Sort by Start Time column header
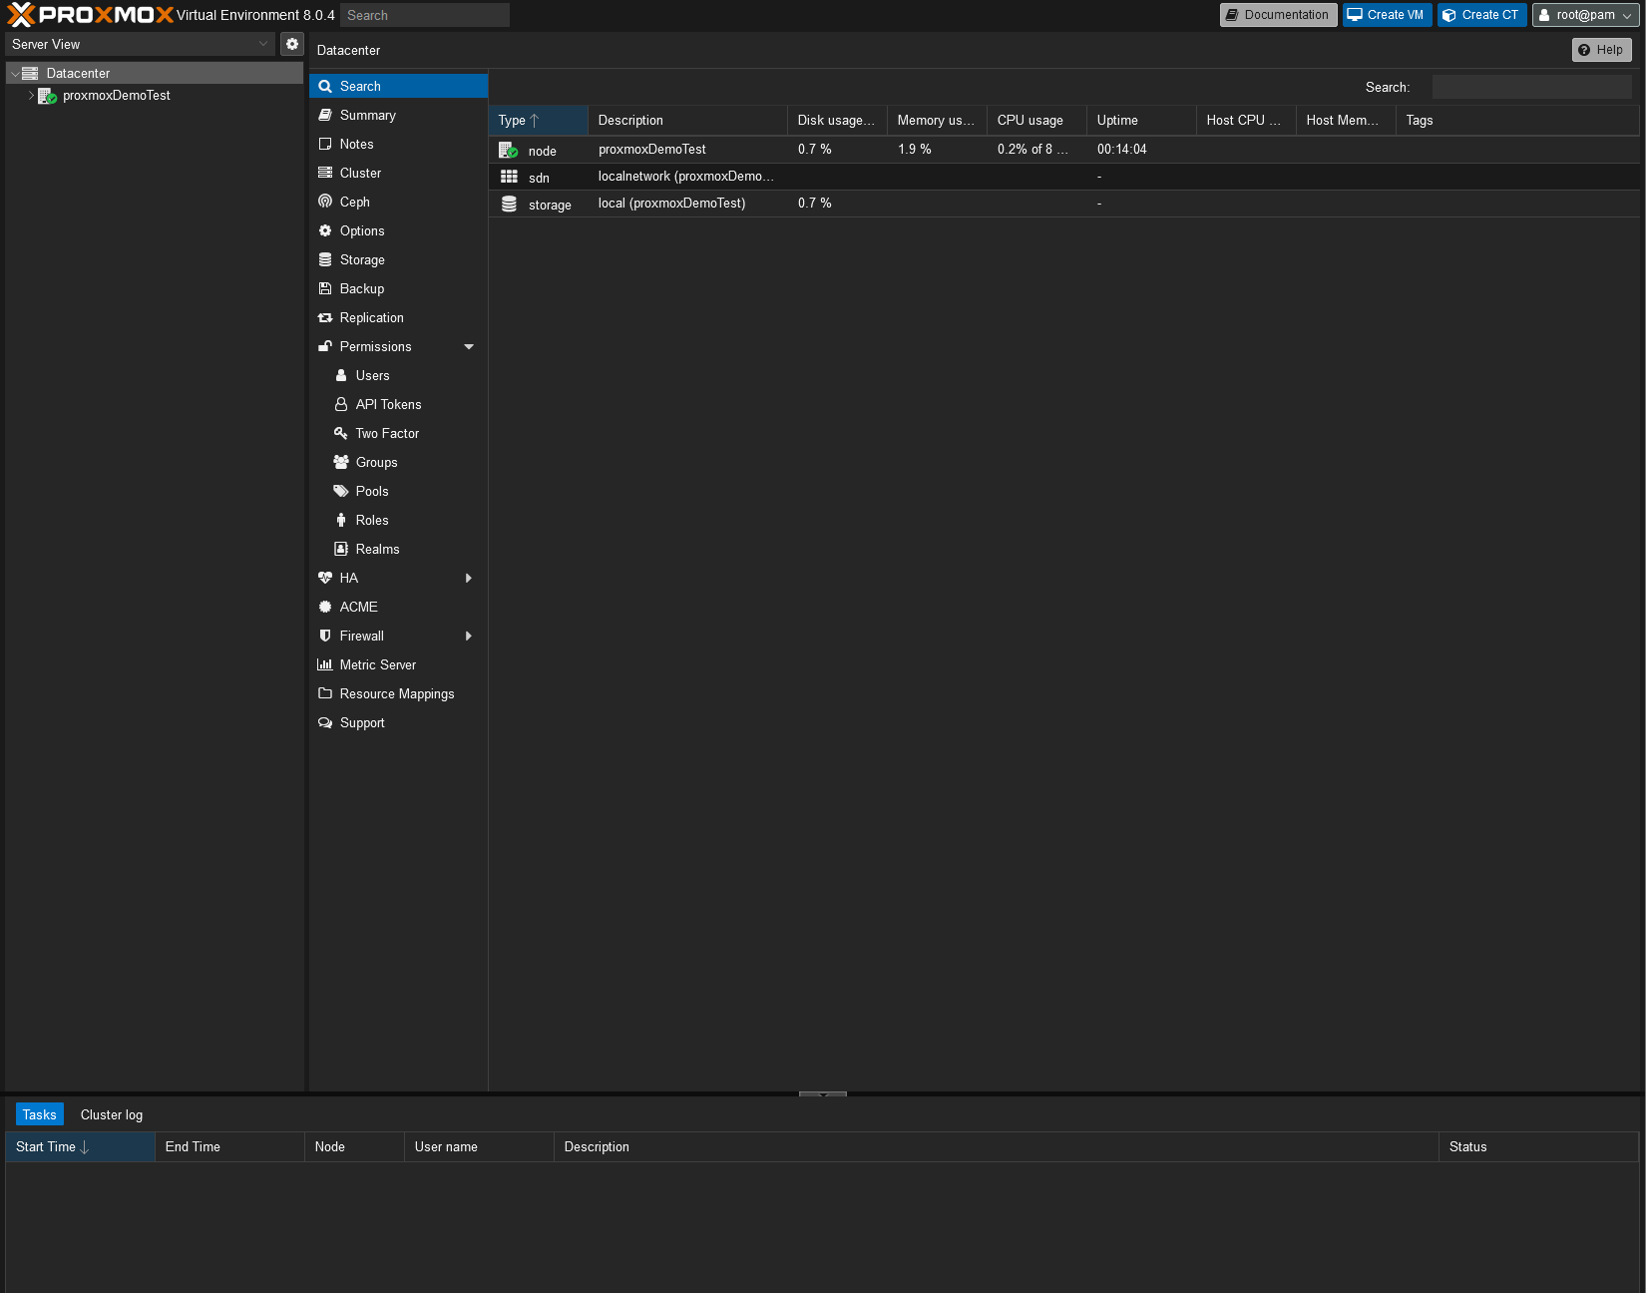This screenshot has height=1293, width=1646. [x=80, y=1146]
